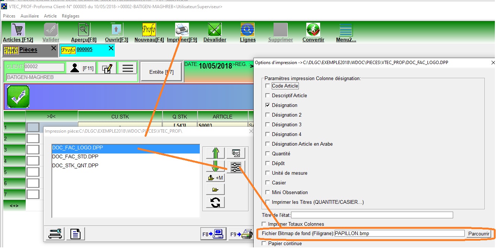Select DOC_STK_QNT.DPP in model list
The image size is (496, 250).
tap(126, 165)
